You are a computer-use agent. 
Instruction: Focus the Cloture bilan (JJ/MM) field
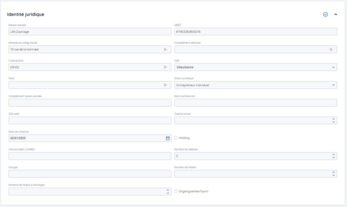tap(89, 156)
